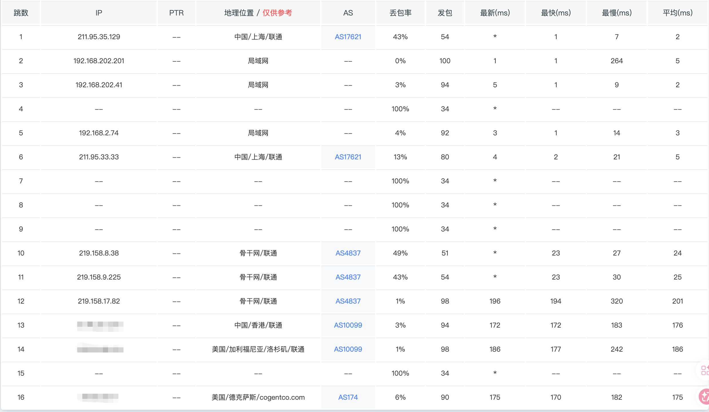Open AS4837 link for IP 219.158.8.38
709x412 pixels.
pyautogui.click(x=348, y=253)
